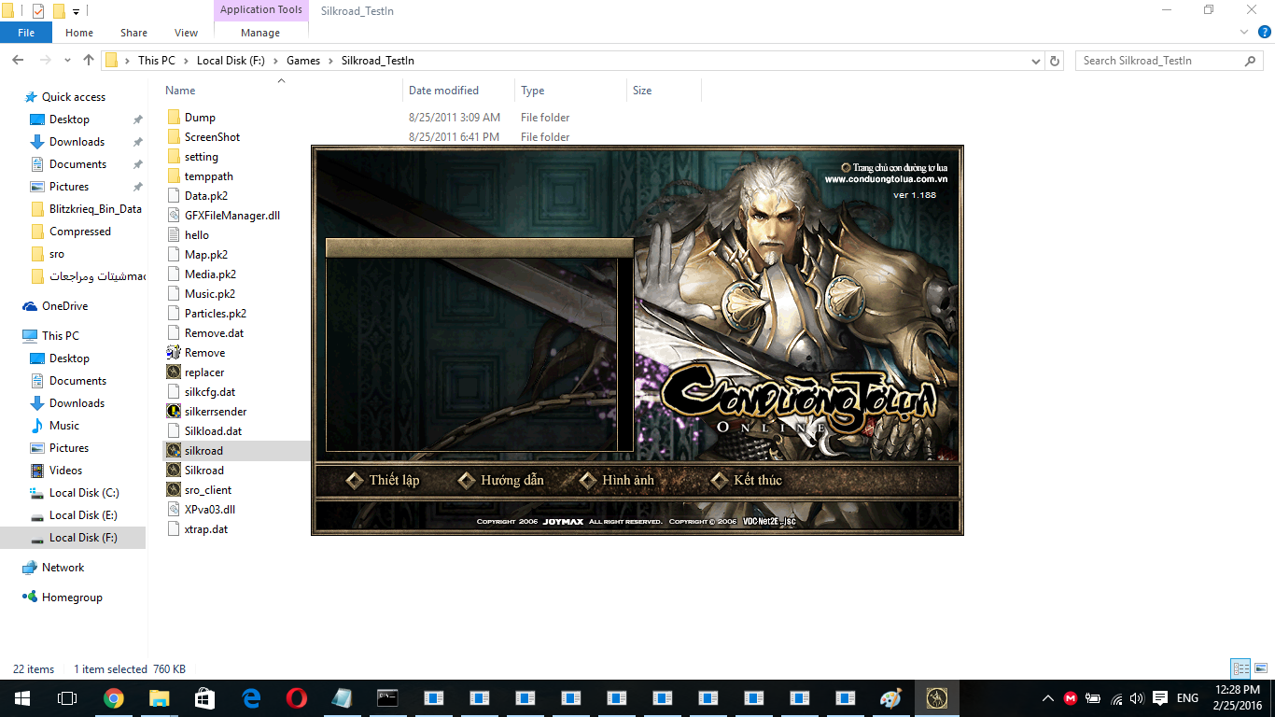The height and width of the screenshot is (717, 1275).
Task: Refresh the current folder view
Action: [x=1055, y=61]
